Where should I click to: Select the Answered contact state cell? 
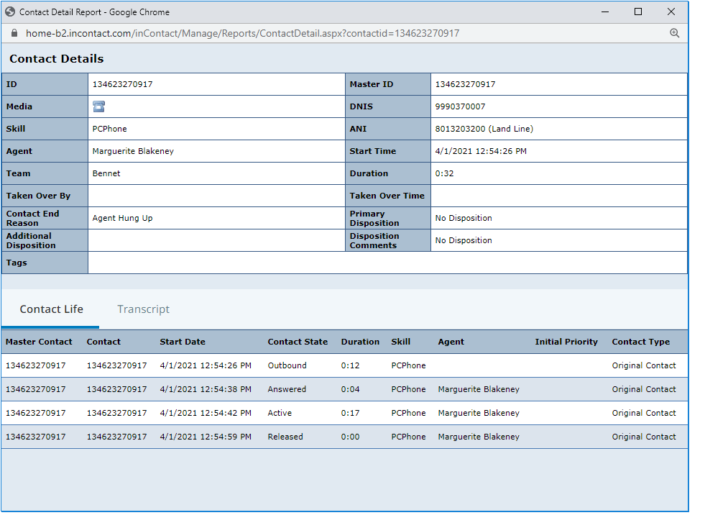287,389
